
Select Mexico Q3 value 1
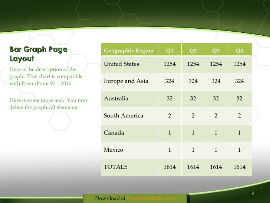[216, 150]
